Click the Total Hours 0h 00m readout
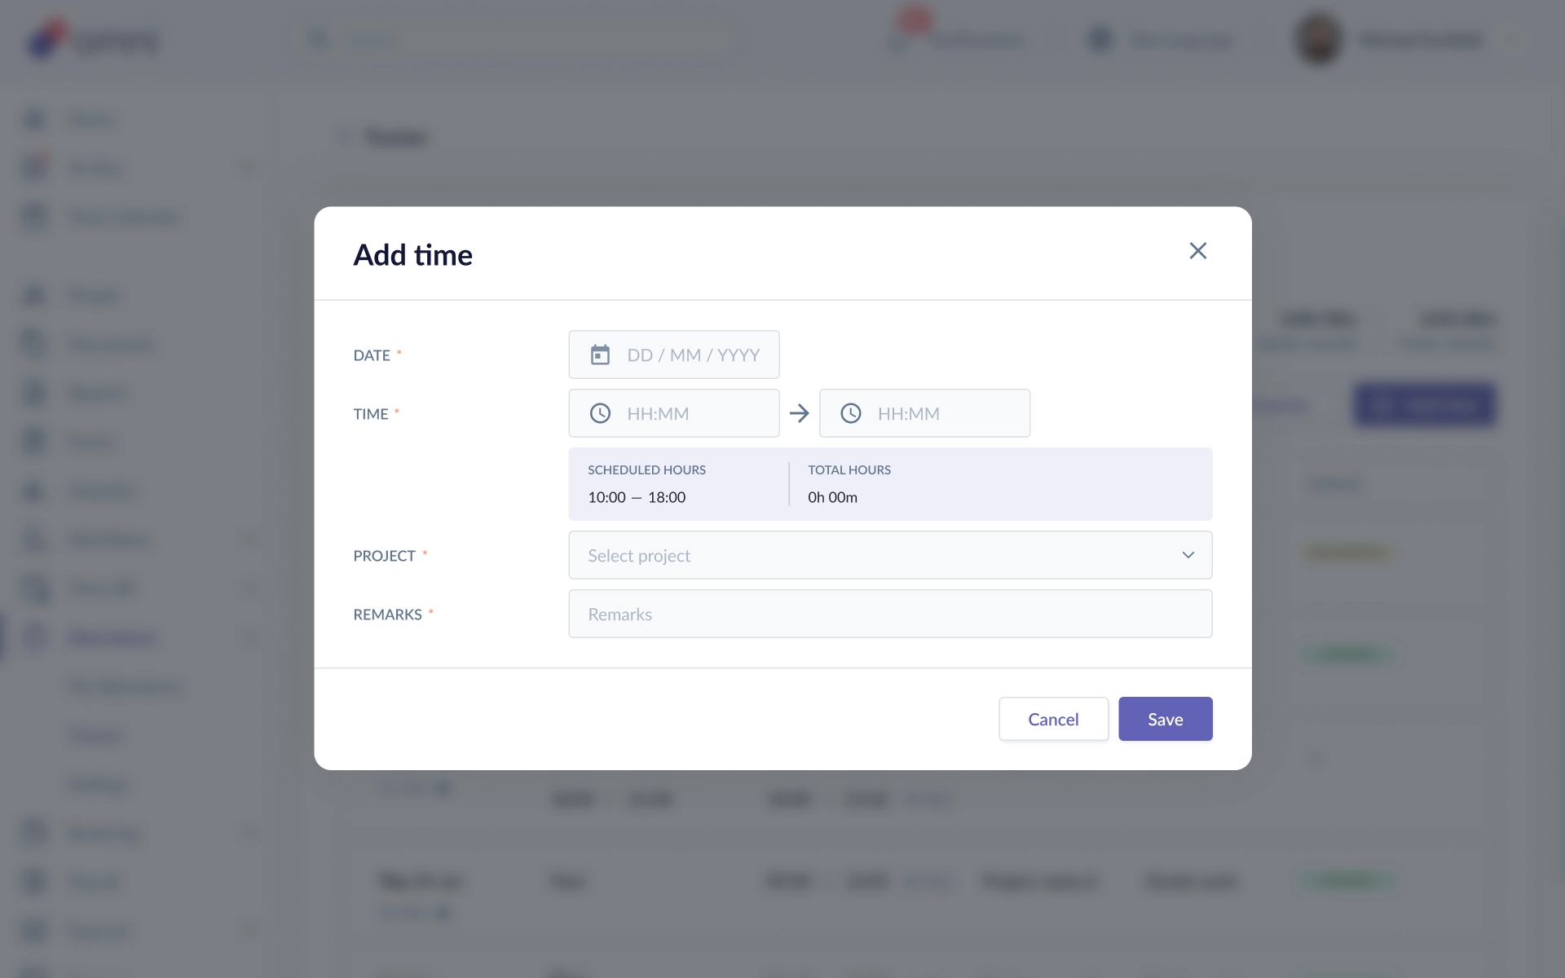Screen dimensions: 1565x978 832,497
